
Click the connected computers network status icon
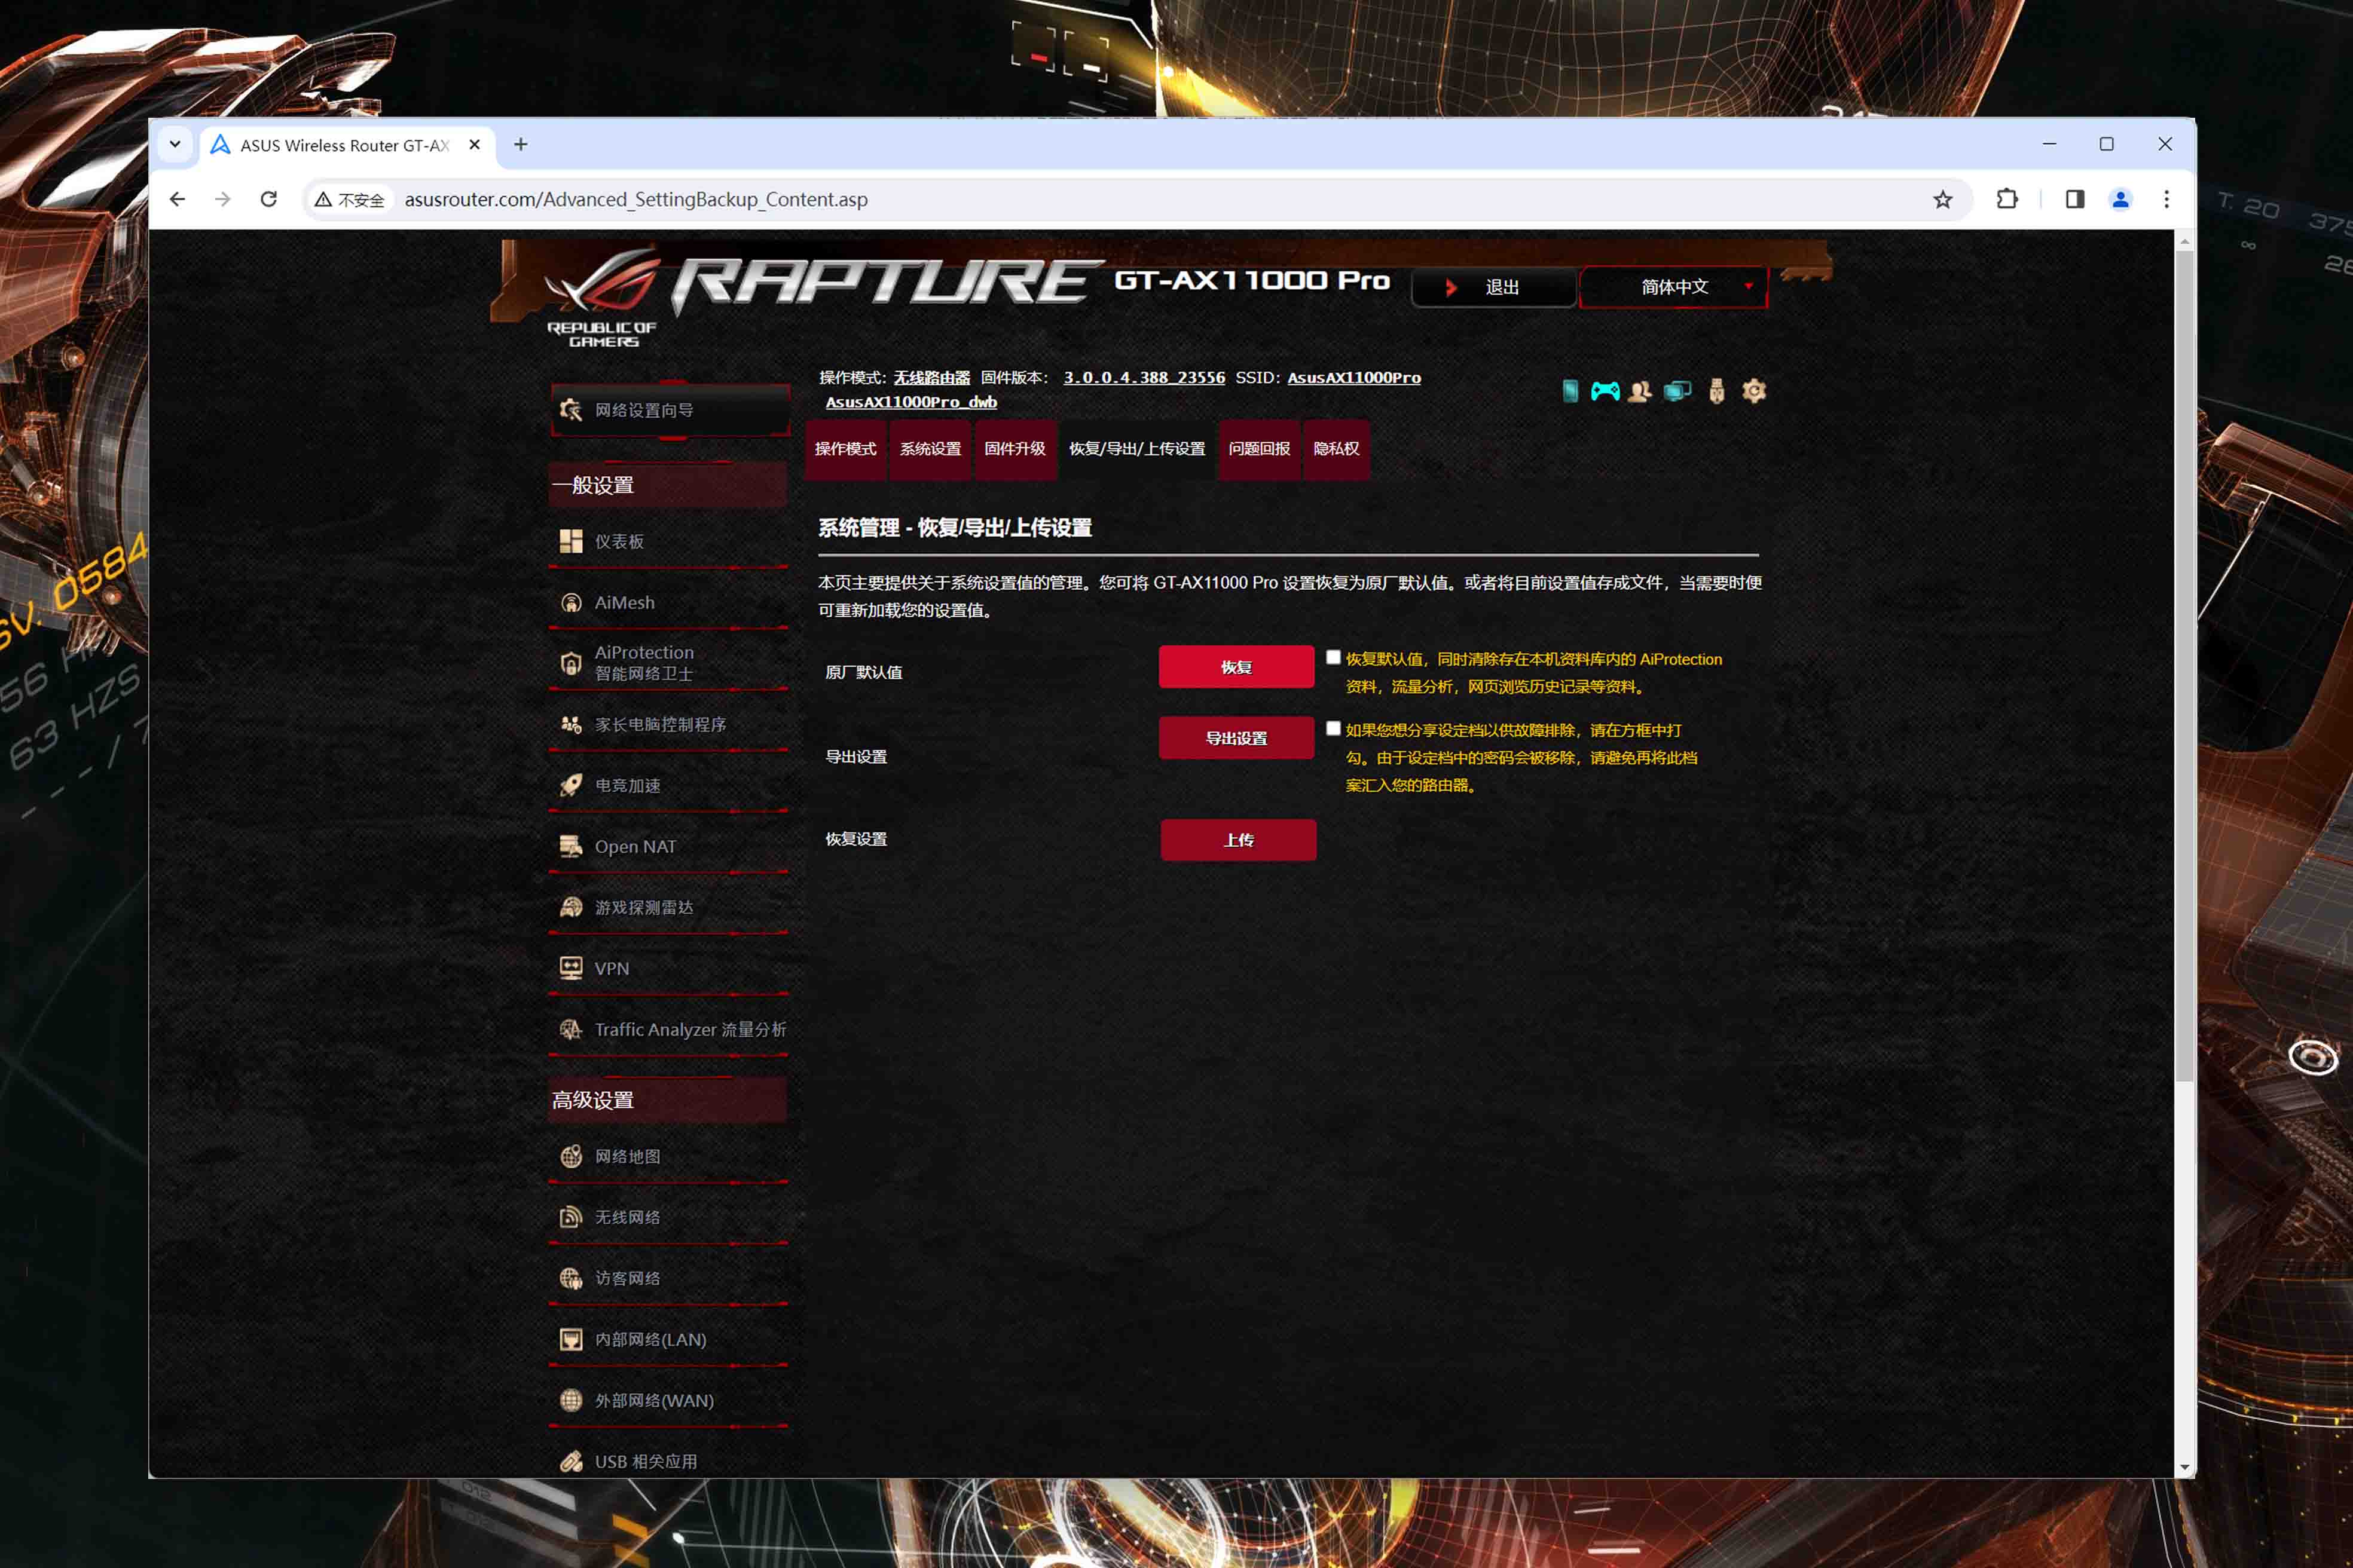coord(1677,391)
